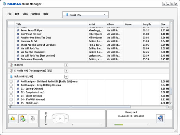
Task: Click the phone icon in device dropdown
Action: point(67,15)
